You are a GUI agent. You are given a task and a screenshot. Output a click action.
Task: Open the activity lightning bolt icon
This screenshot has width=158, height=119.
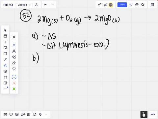[40, 114]
